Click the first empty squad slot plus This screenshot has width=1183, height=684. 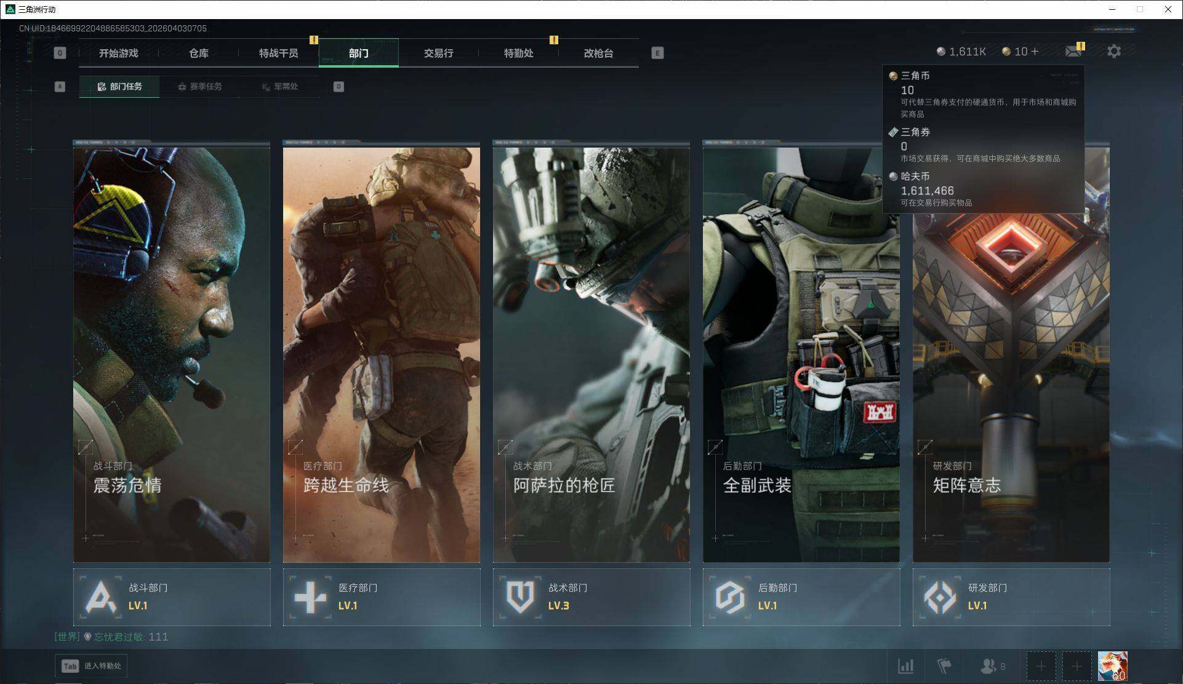coord(1041,666)
